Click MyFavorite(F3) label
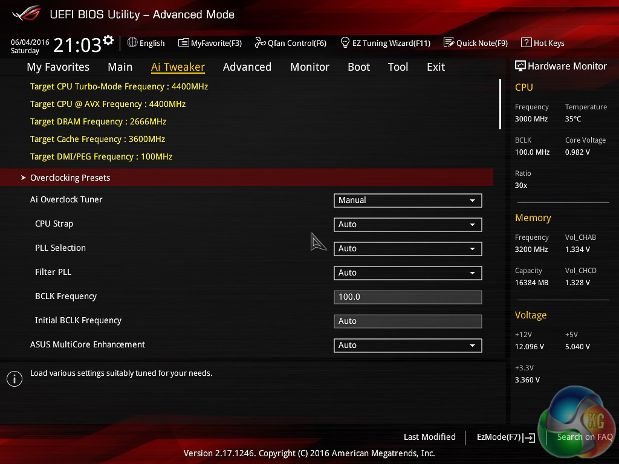 pyautogui.click(x=216, y=43)
